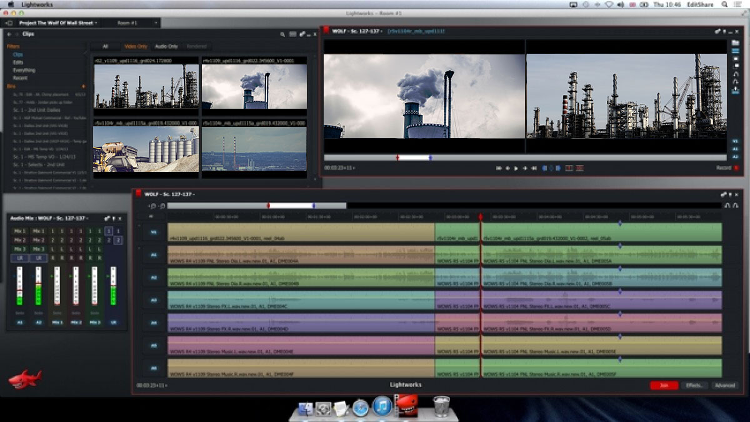Image resolution: width=750 pixels, height=422 pixels.
Task: Choose the Edits filter
Action: tap(18, 63)
